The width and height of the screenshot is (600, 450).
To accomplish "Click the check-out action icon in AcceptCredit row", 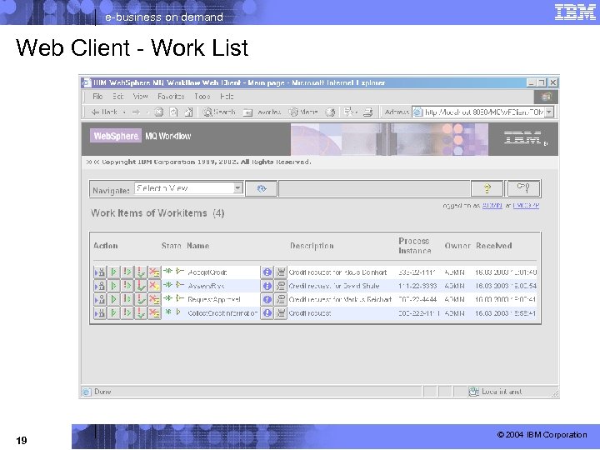I will 100,272.
